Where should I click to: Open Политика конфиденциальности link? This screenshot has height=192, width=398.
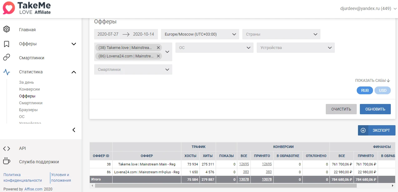click(23, 178)
